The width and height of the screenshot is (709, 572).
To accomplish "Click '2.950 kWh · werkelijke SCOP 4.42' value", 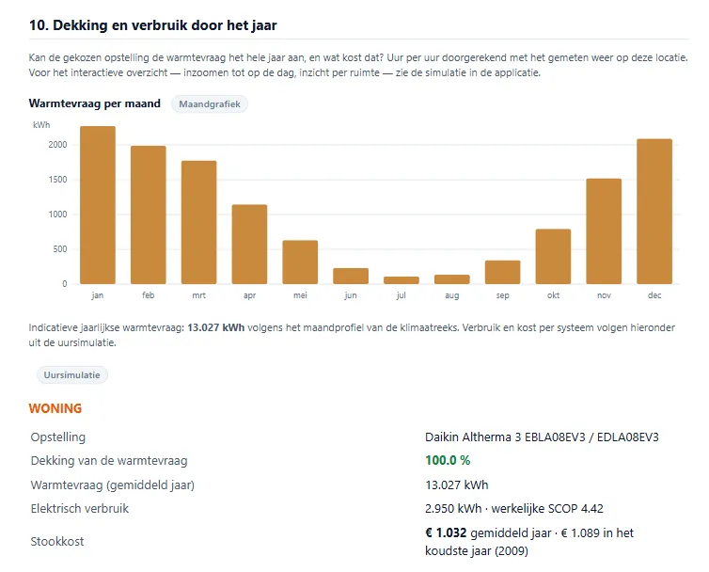I will pyautogui.click(x=514, y=509).
